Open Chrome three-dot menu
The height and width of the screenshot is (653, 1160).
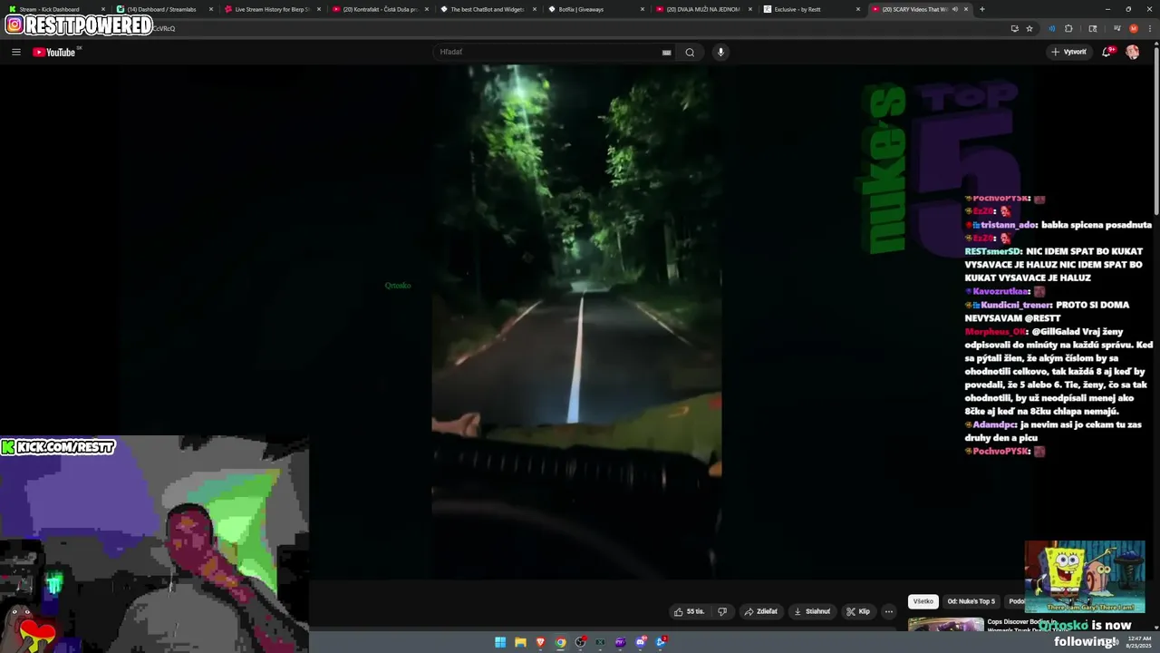coord(1150,28)
